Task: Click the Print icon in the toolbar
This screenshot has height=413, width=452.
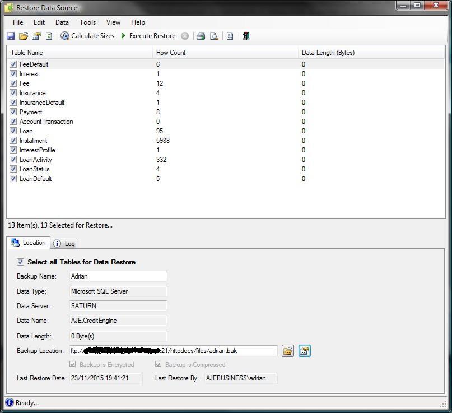Action: click(x=201, y=36)
